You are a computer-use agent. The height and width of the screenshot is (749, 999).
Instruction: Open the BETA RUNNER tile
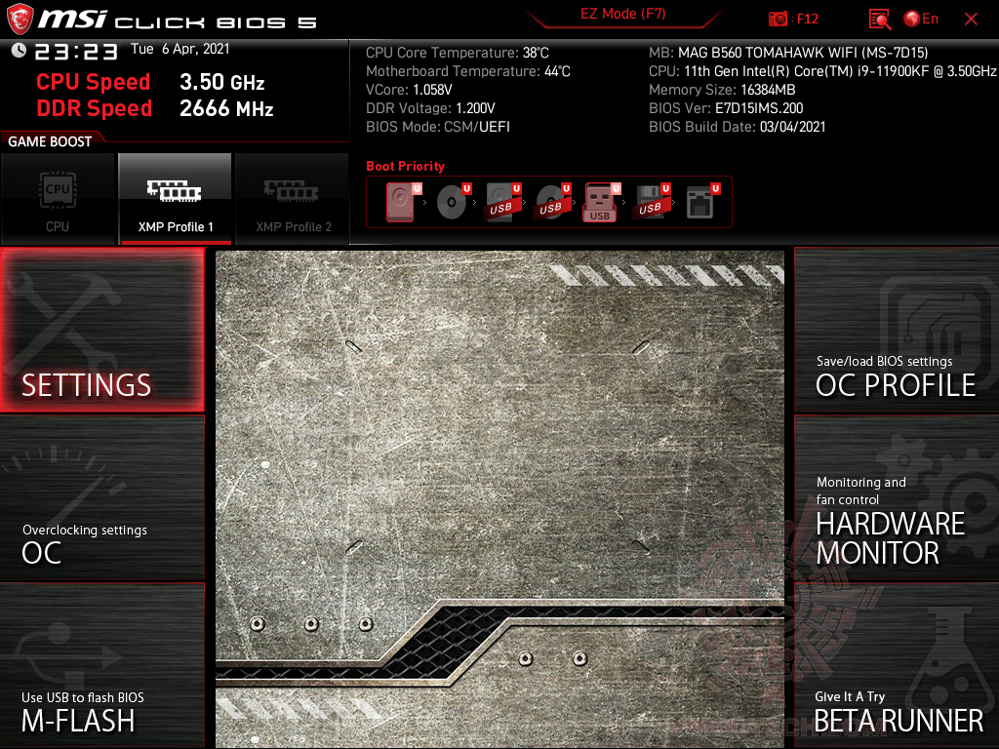pyautogui.click(x=897, y=665)
